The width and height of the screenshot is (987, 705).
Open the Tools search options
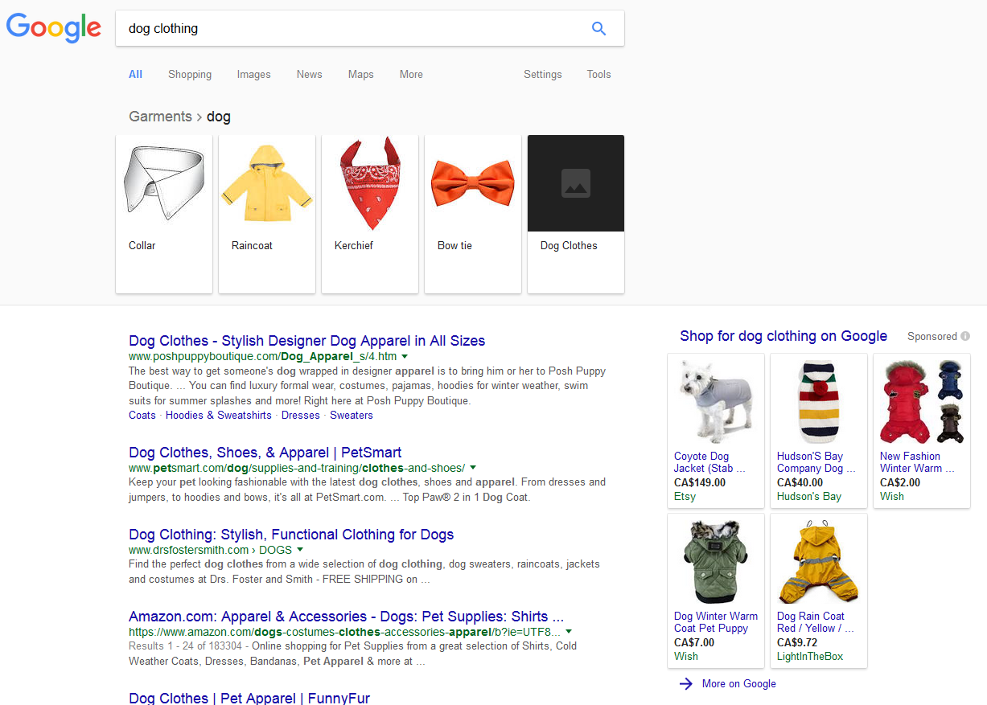[x=598, y=74]
